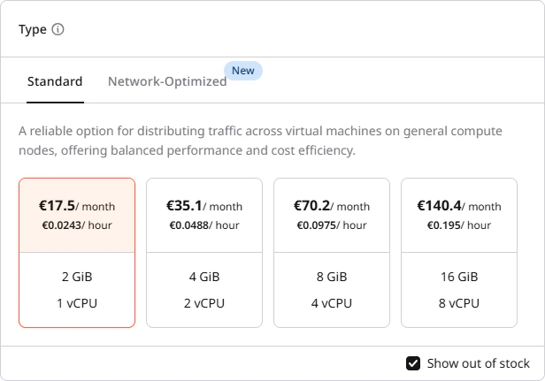This screenshot has height=381, width=545.
Task: Click the €0.0975 per hour price
Action: [x=332, y=225]
